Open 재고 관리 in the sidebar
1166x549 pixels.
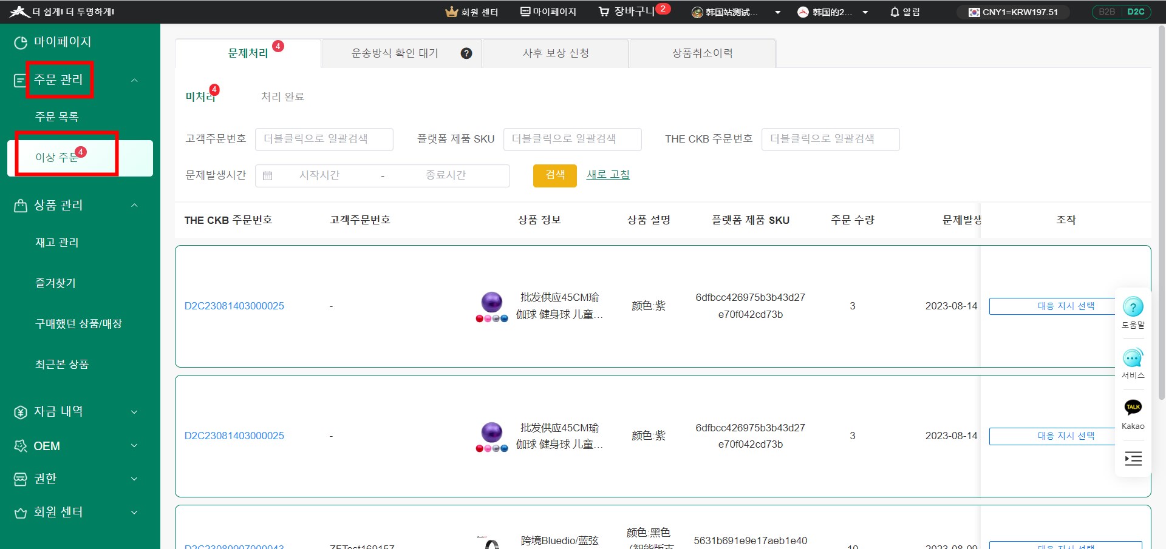pos(57,243)
